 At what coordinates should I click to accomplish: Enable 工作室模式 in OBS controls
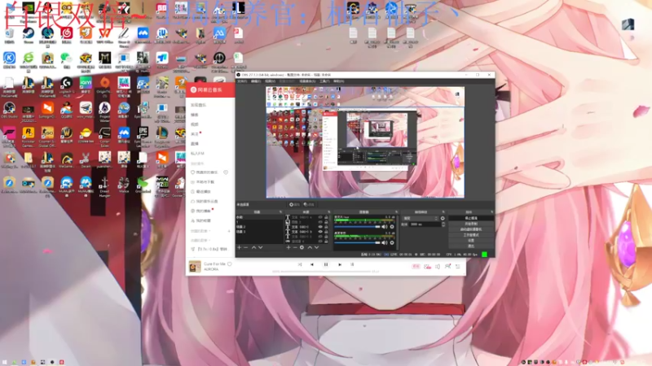(471, 235)
